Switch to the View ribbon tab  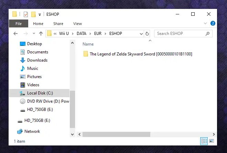(x=77, y=24)
